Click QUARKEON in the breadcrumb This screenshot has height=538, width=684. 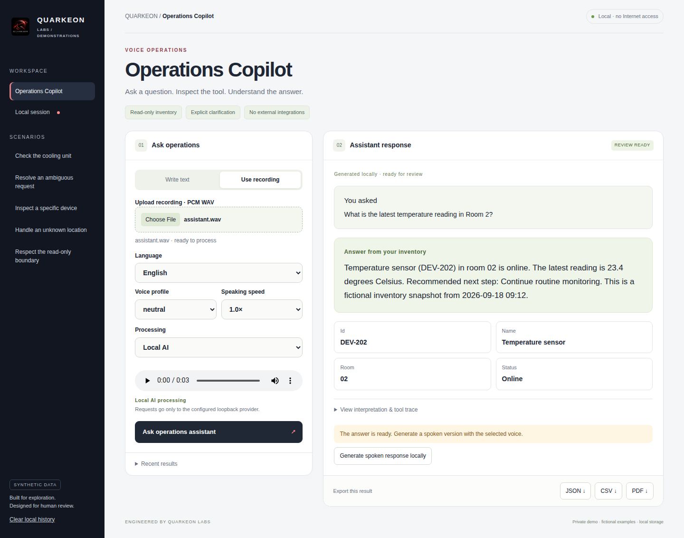tap(141, 16)
